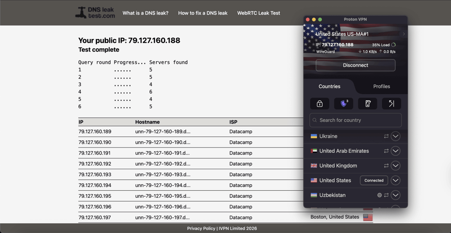Click IP cell 79.127.160.190
The image size is (451, 233).
(x=95, y=142)
